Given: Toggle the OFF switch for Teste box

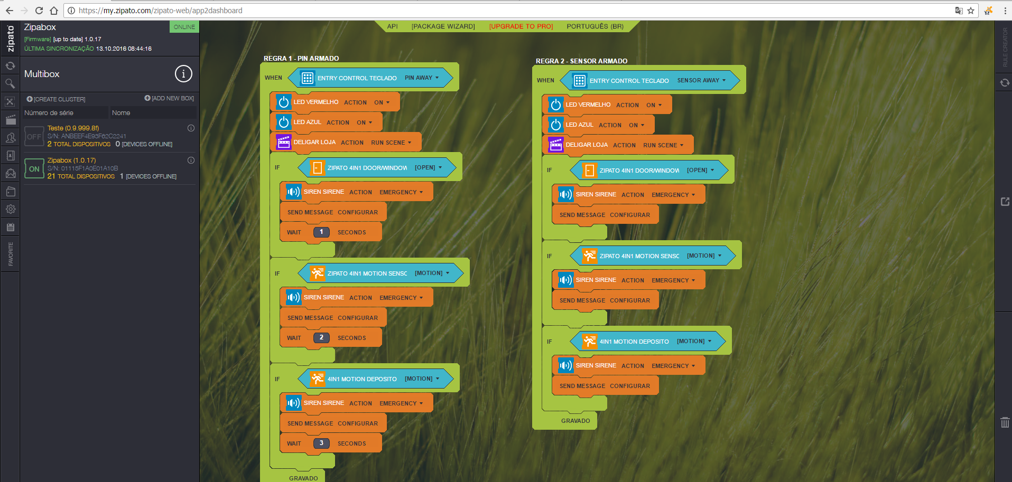Looking at the screenshot, I should pos(34,137).
